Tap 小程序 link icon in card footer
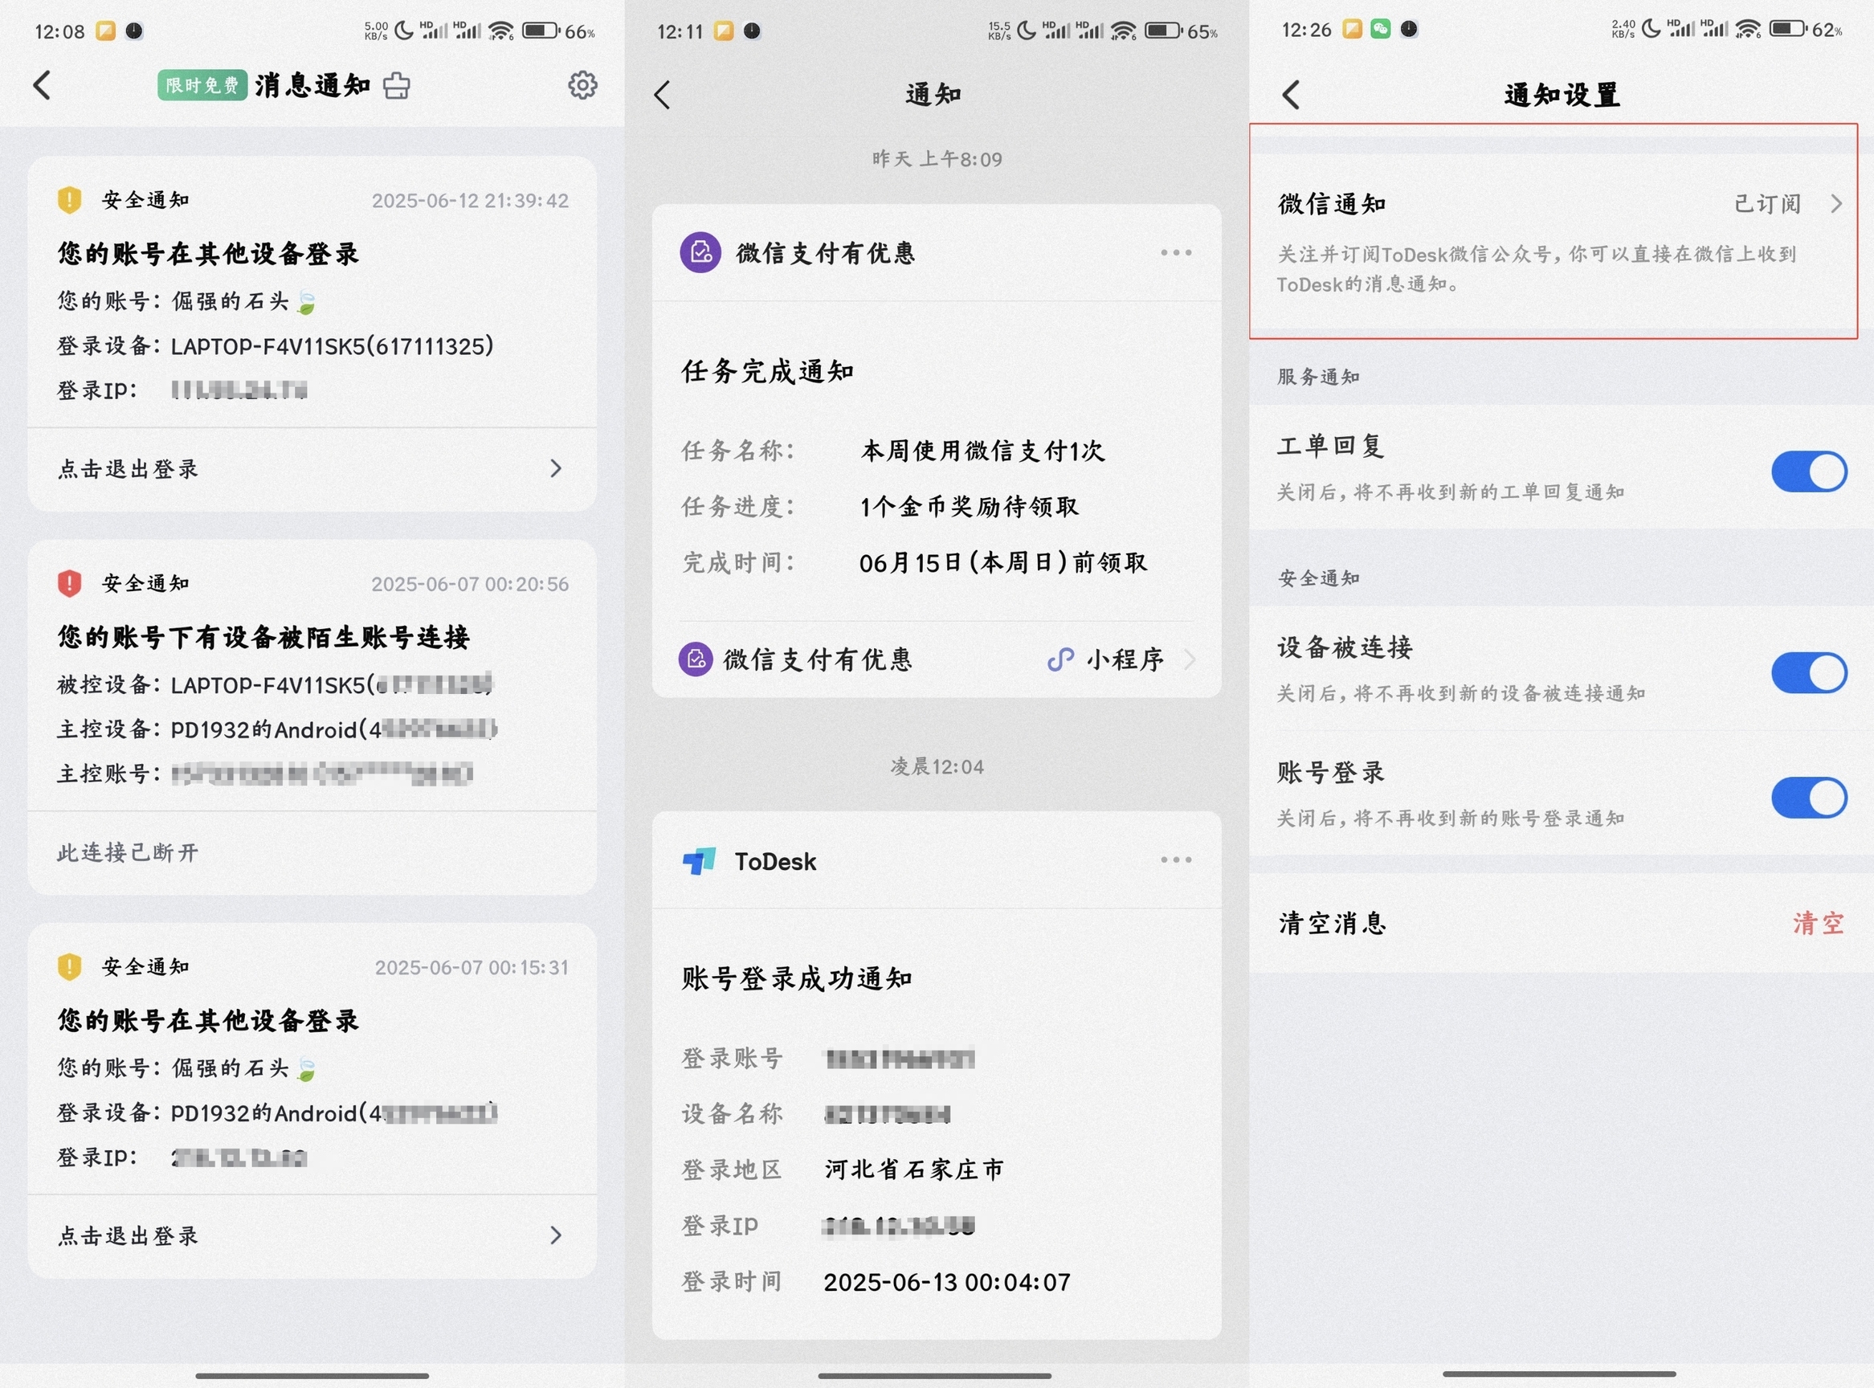This screenshot has width=1874, height=1388. pos(1061,659)
